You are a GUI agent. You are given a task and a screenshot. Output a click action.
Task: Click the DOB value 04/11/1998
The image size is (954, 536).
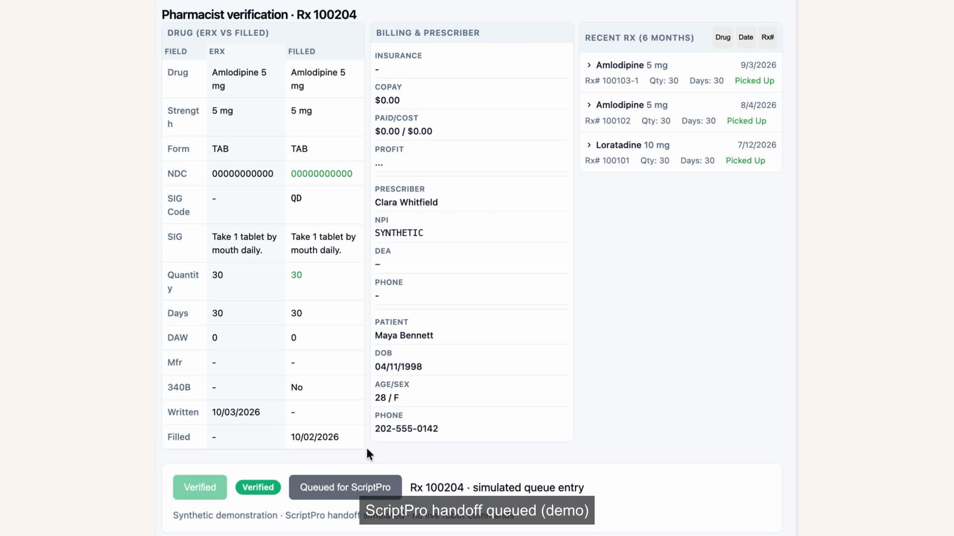pos(398,367)
